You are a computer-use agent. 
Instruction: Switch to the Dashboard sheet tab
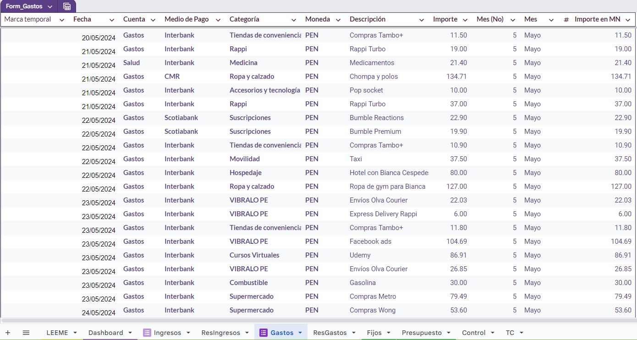point(106,333)
